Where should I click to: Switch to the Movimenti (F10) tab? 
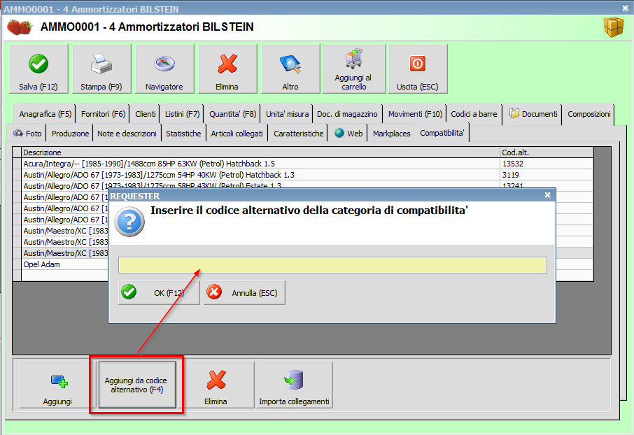click(415, 114)
